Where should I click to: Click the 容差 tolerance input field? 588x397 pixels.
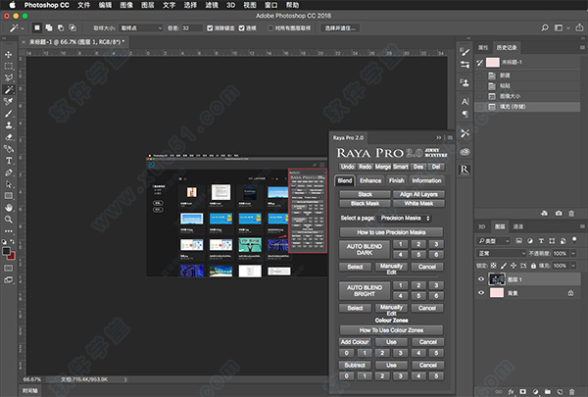192,28
